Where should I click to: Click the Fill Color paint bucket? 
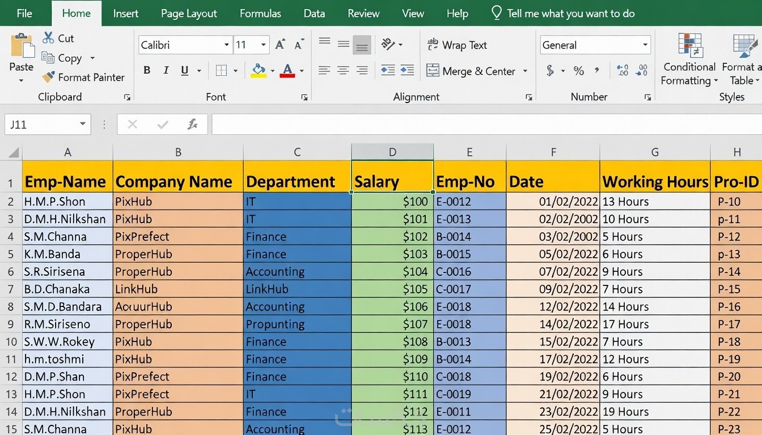(259, 71)
